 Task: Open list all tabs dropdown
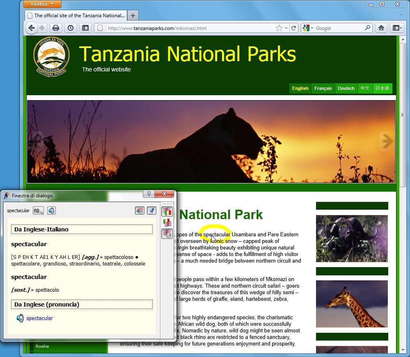tap(401, 15)
